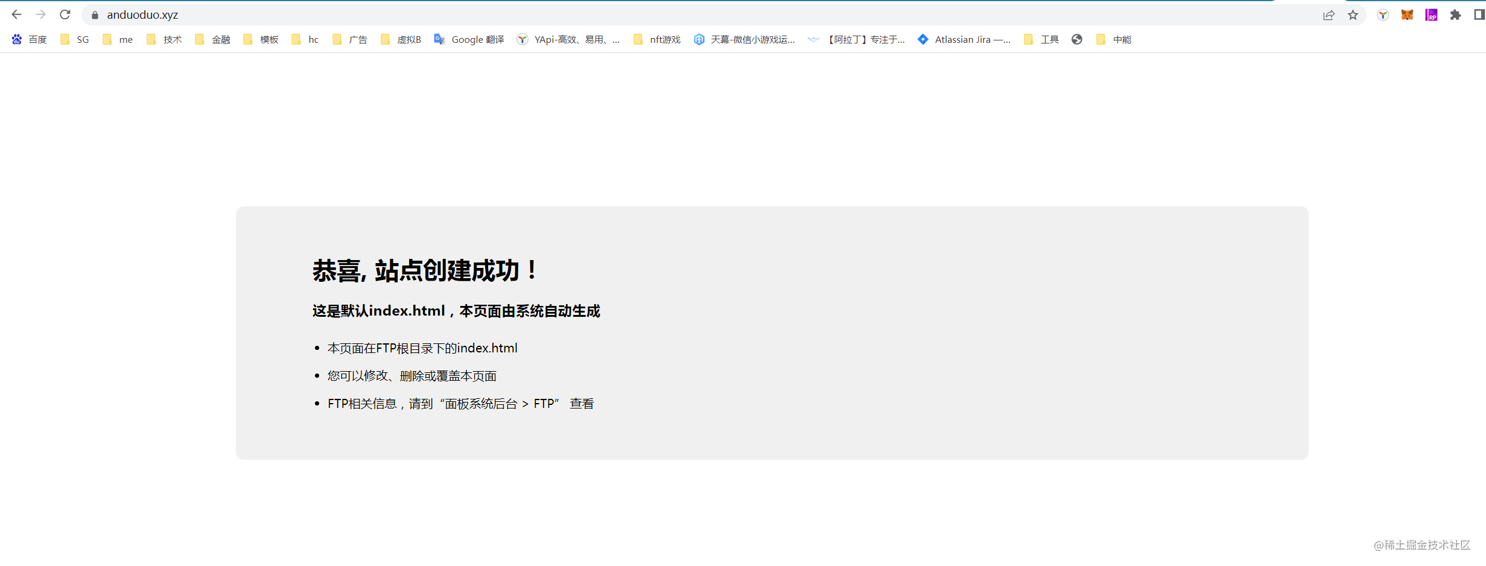This screenshot has width=1486, height=566.
Task: Open the Atlassian Jira bookmark
Action: [x=964, y=40]
